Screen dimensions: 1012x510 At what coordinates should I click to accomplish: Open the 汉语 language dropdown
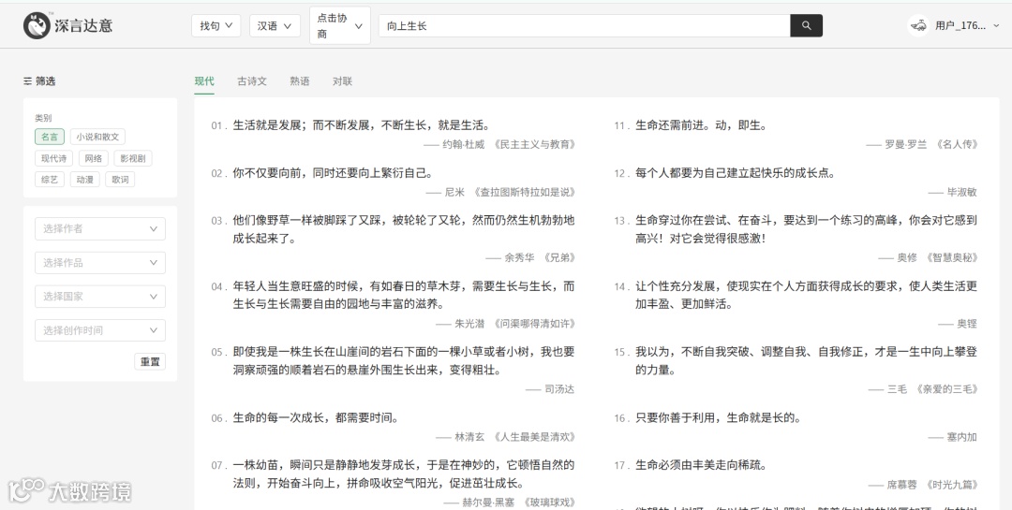coord(275,26)
